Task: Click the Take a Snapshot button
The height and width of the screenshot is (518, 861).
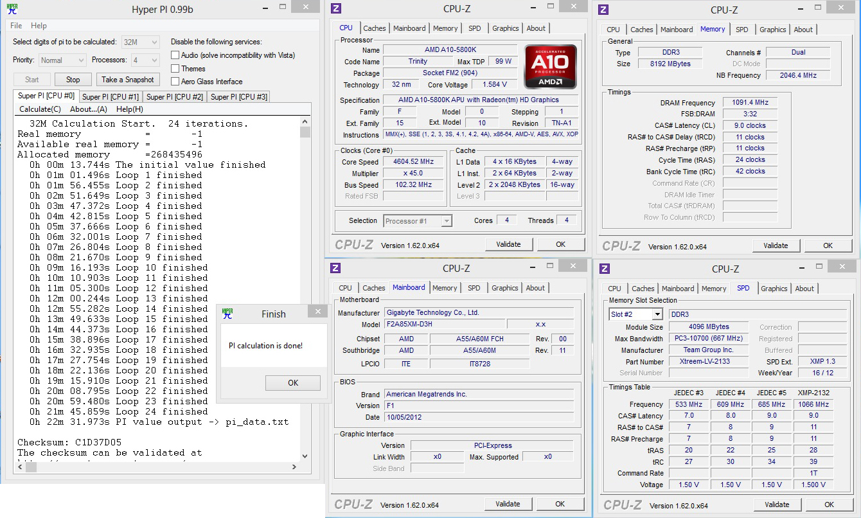Action: pyautogui.click(x=127, y=80)
